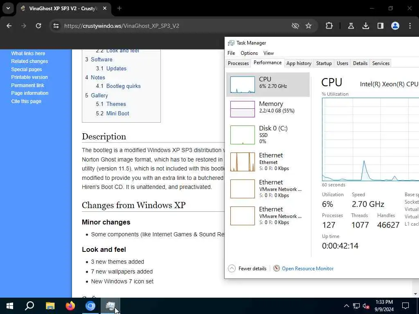Open Task Manager File menu

tap(231, 53)
